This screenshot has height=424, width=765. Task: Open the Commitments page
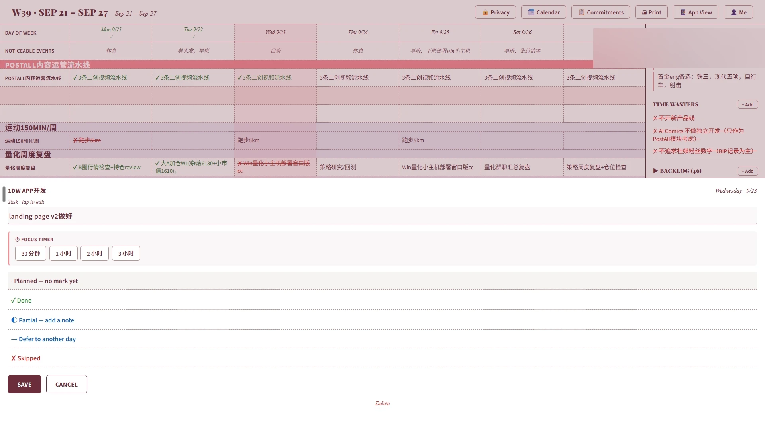[x=600, y=12]
